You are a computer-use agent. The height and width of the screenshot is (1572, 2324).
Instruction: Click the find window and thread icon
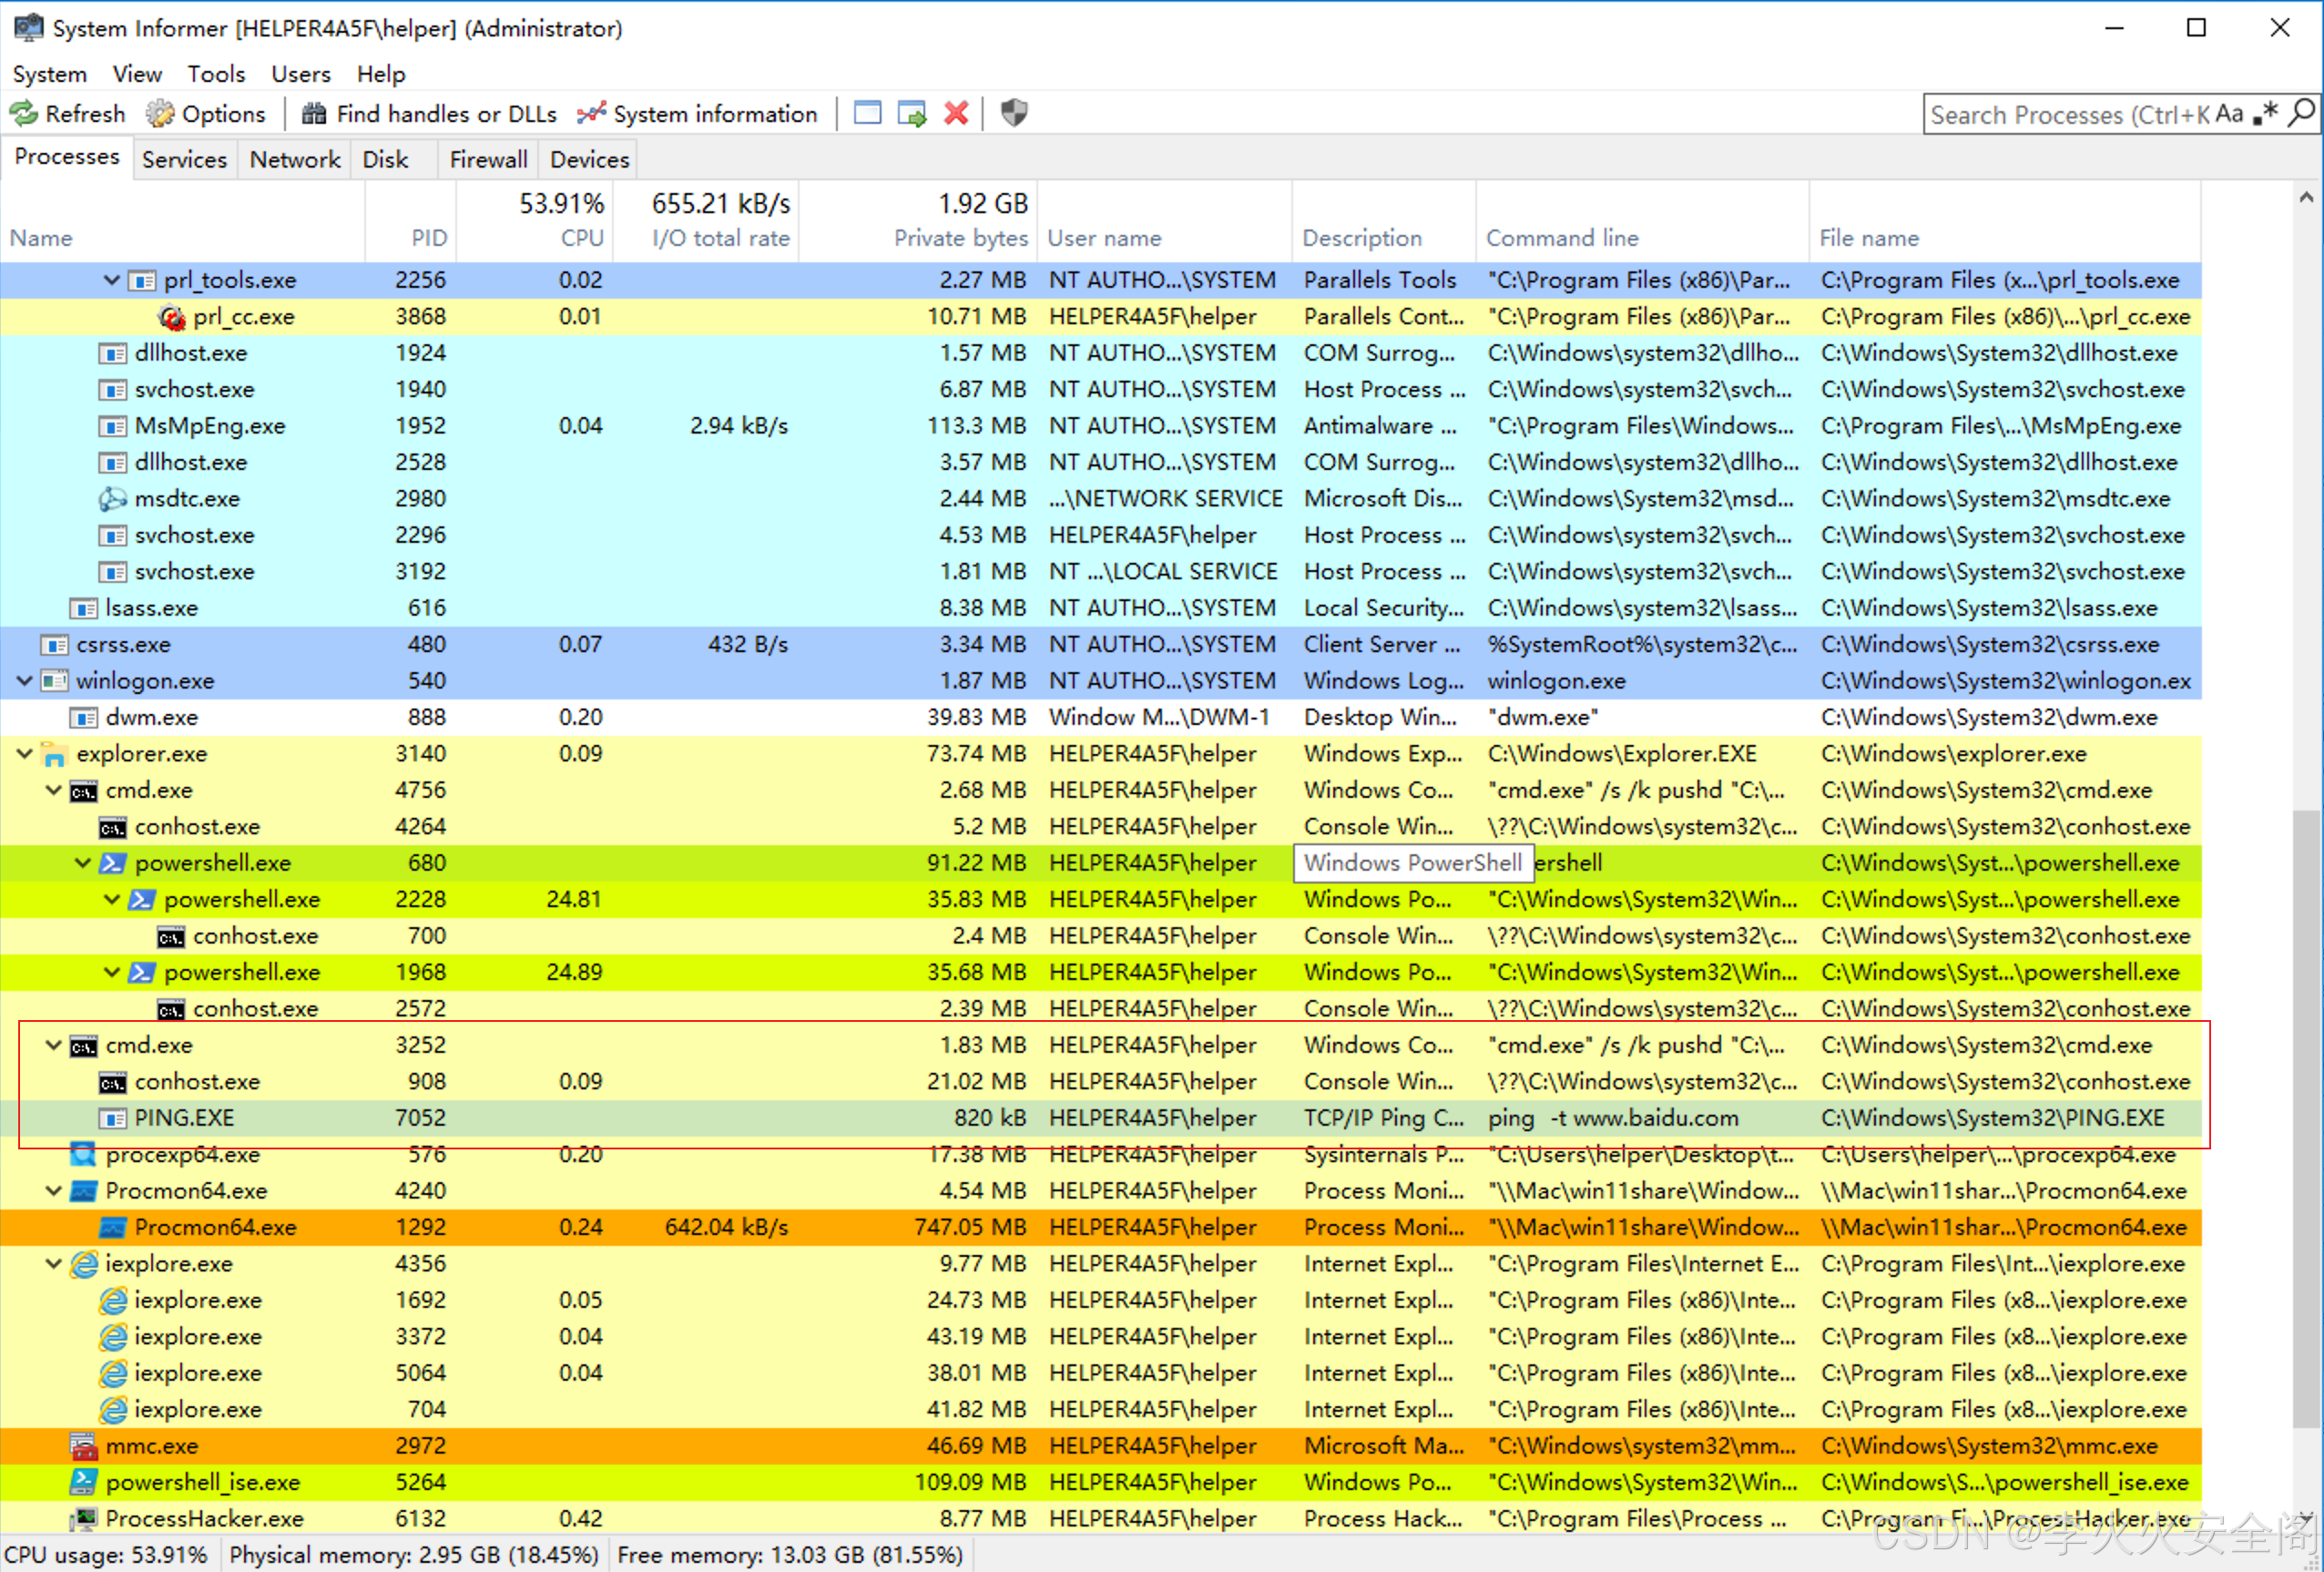[911, 113]
